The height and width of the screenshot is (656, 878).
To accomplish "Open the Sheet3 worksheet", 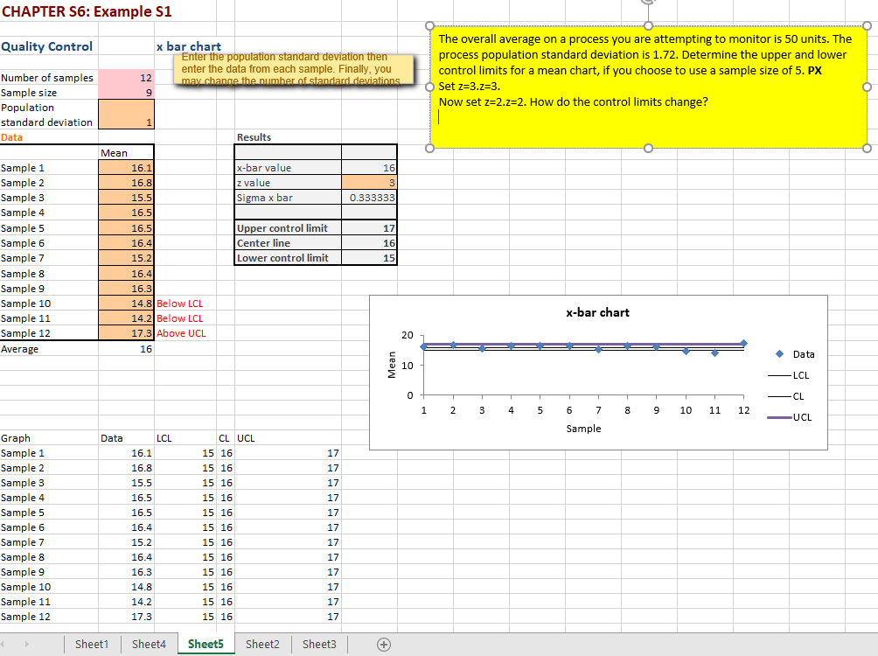I will click(x=318, y=644).
